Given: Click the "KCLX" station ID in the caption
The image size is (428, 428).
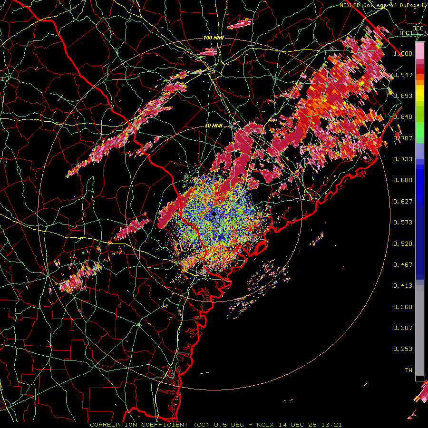Looking at the screenshot, I should click(265, 425).
